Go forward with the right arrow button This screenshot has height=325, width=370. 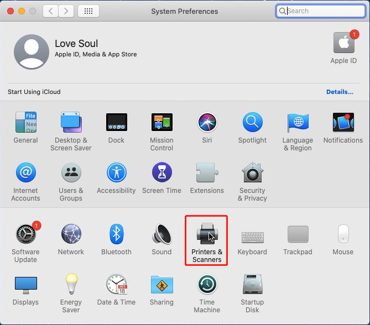tap(66, 11)
